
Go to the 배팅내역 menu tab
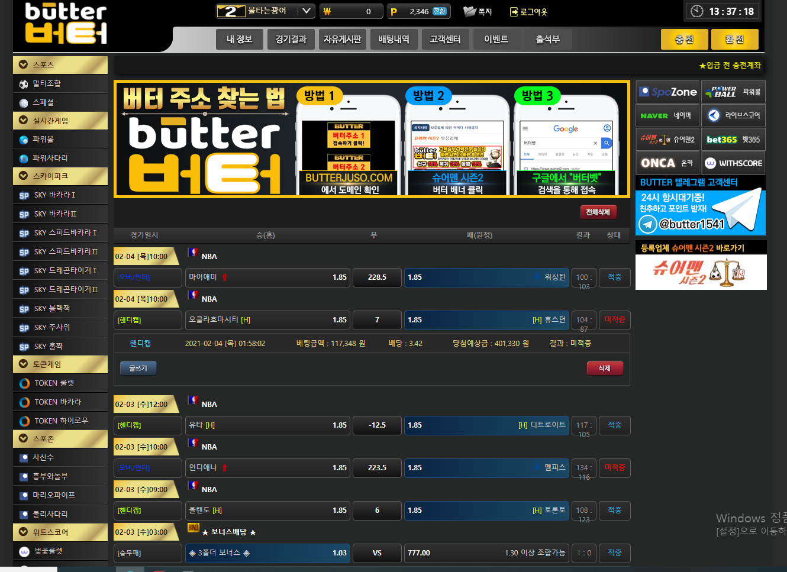pos(393,39)
